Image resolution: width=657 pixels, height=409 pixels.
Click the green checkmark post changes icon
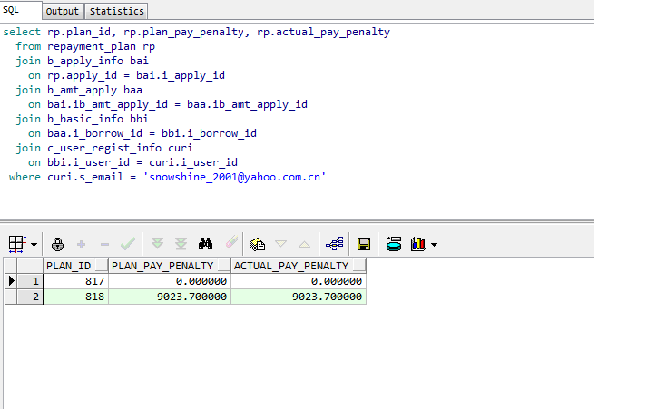coord(128,244)
